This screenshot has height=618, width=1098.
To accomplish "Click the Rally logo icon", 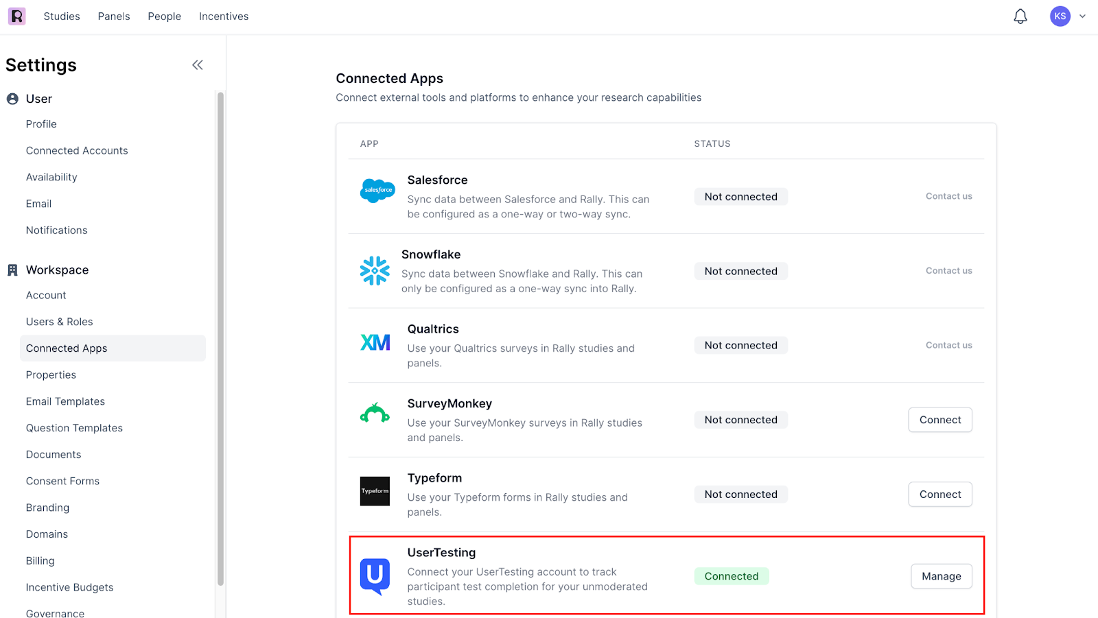I will (x=16, y=16).
